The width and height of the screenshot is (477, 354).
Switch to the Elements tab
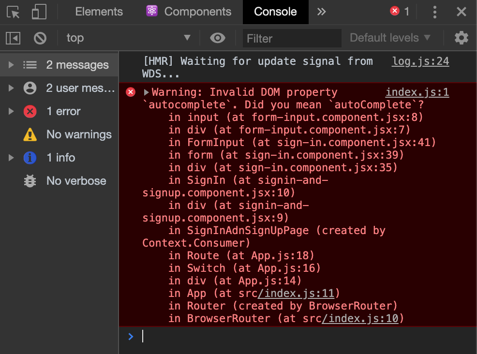pyautogui.click(x=98, y=12)
